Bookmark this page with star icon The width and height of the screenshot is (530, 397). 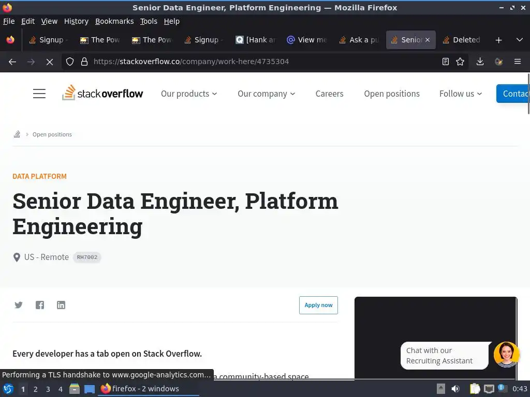click(x=460, y=62)
